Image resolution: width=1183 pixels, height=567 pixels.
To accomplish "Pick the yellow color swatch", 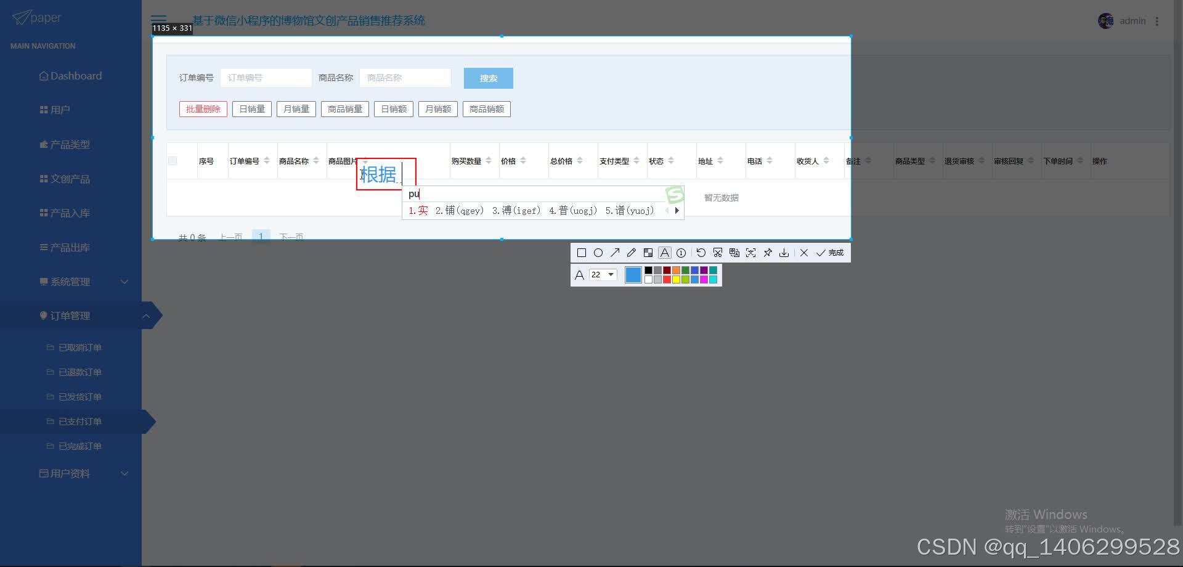I will pyautogui.click(x=676, y=280).
